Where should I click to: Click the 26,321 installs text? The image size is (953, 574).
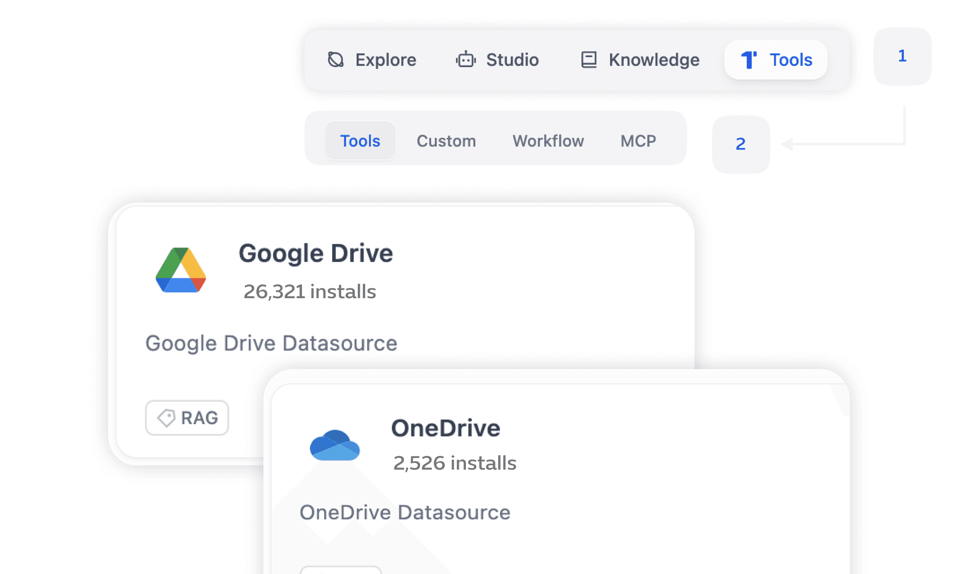click(310, 291)
